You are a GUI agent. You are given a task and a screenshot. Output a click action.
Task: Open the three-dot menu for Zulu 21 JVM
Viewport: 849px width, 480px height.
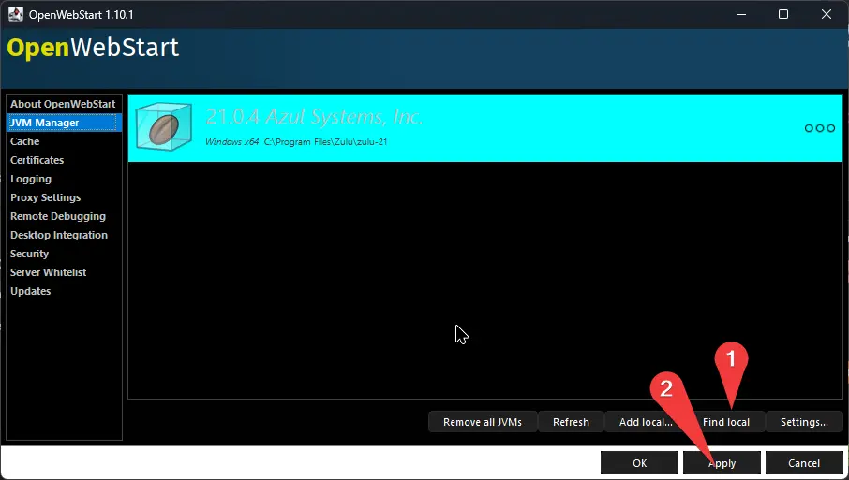(x=819, y=128)
